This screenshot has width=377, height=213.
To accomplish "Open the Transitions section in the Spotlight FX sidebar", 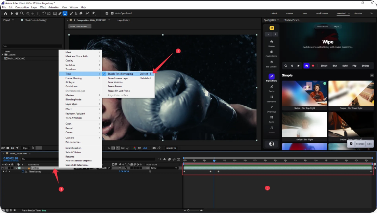I will tap(271, 78).
